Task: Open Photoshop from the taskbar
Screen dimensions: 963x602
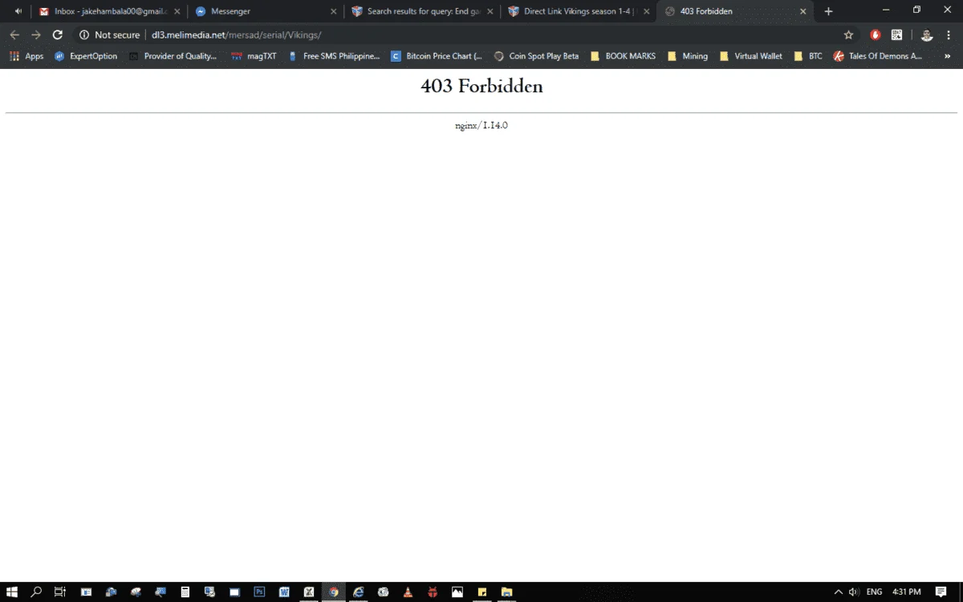Action: [259, 592]
